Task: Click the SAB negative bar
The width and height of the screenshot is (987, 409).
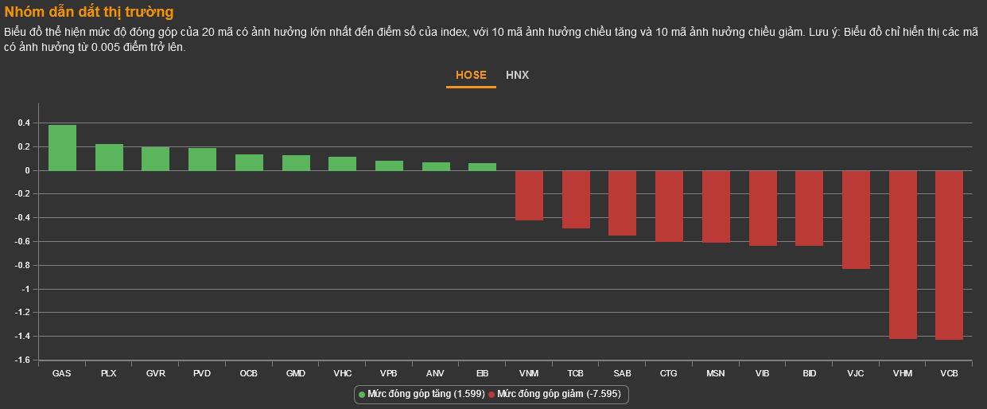Action: (x=622, y=203)
